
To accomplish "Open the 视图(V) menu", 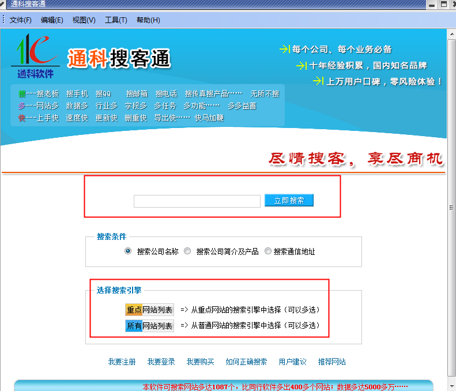I will pyautogui.click(x=84, y=20).
